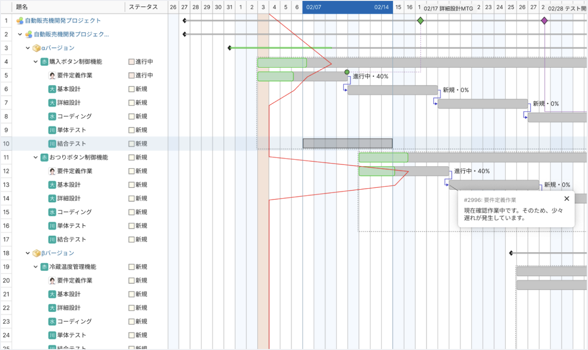Collapse the βバージョン version group

coord(28,253)
